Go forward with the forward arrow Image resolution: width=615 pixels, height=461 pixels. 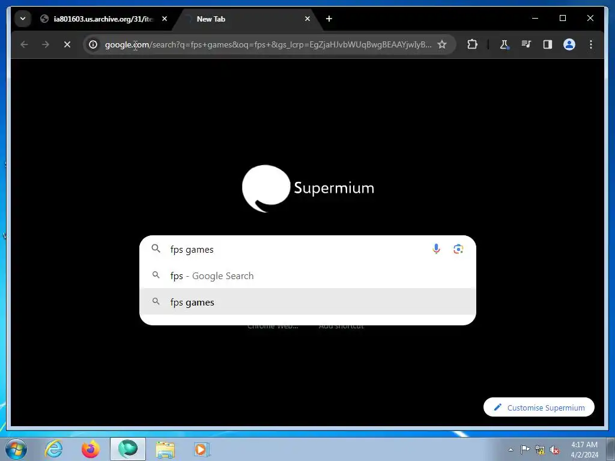tap(46, 44)
